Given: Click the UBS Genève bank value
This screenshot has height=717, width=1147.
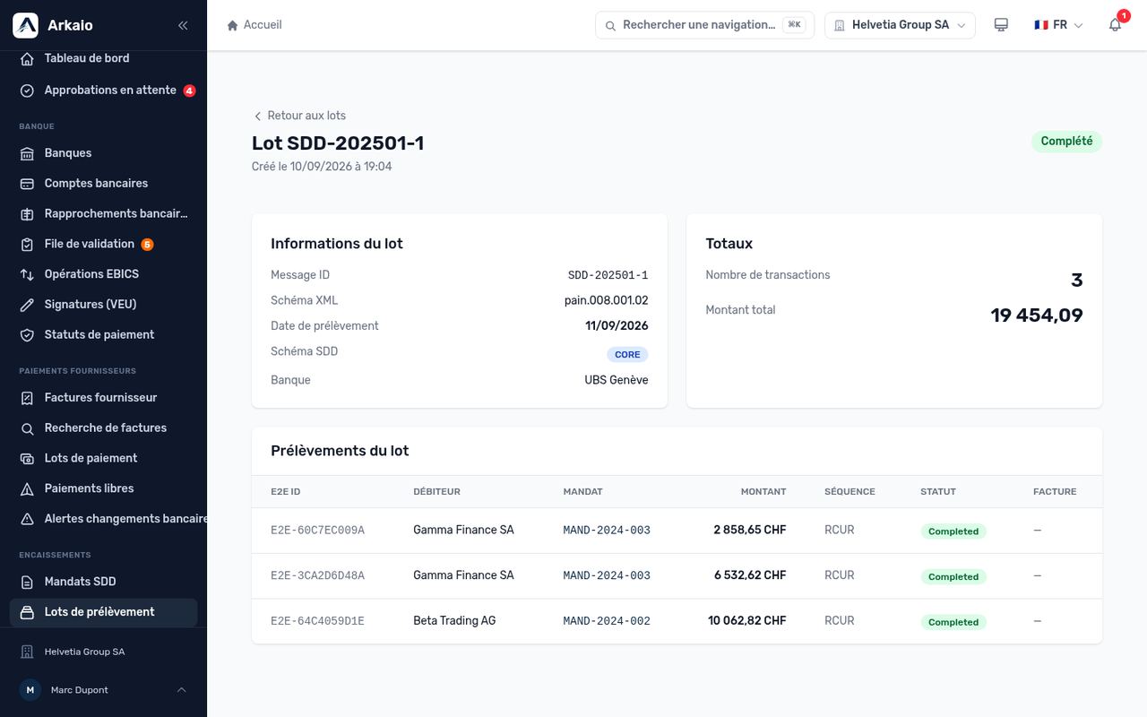Looking at the screenshot, I should pyautogui.click(x=617, y=380).
